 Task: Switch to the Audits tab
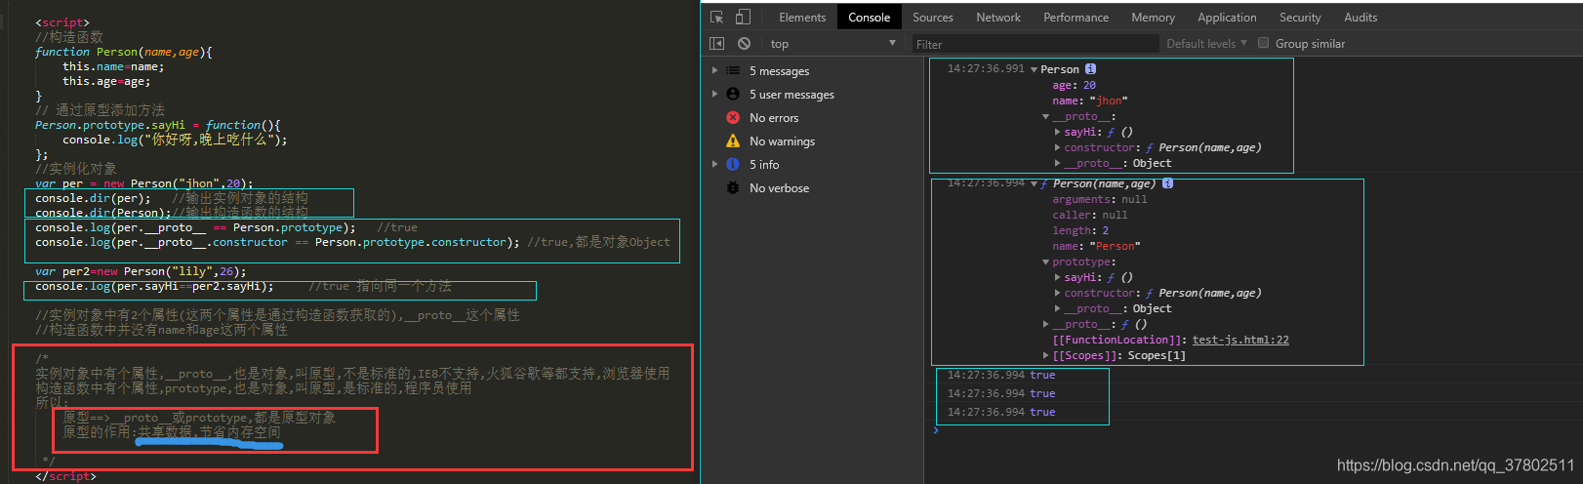[1360, 18]
